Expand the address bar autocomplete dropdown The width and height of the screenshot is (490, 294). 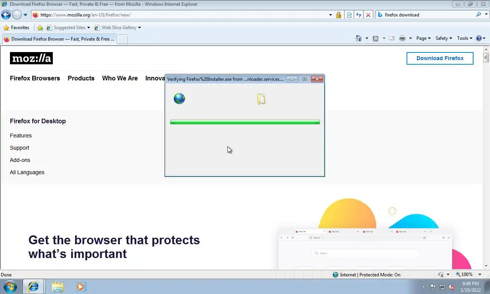click(x=330, y=15)
